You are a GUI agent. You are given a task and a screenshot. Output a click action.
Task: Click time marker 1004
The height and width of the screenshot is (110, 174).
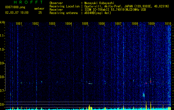click(69, 23)
